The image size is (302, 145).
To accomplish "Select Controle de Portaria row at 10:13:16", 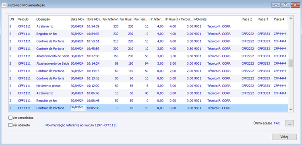I will pyautogui.click(x=149, y=79).
